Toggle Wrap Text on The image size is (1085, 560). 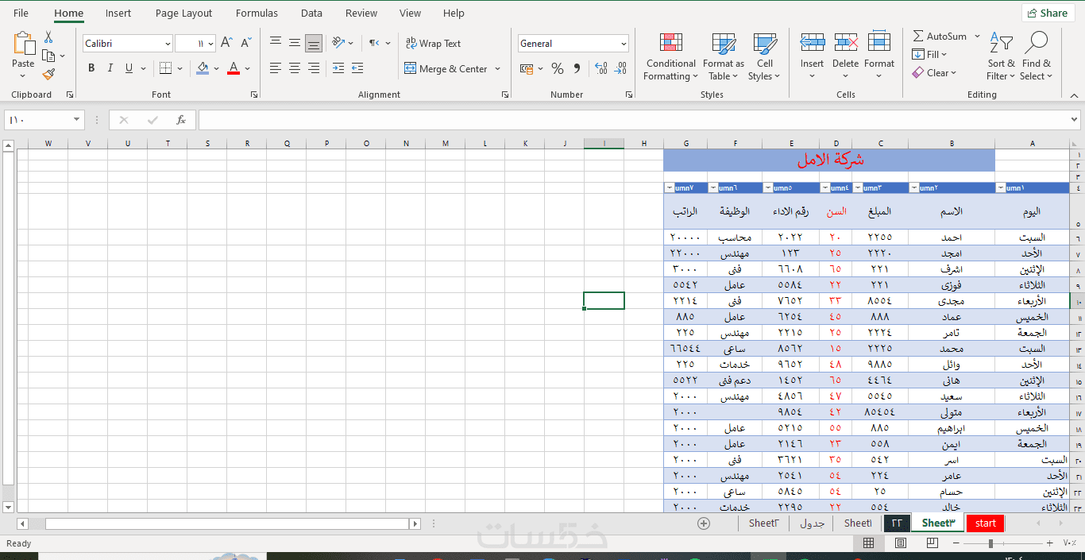pos(433,44)
